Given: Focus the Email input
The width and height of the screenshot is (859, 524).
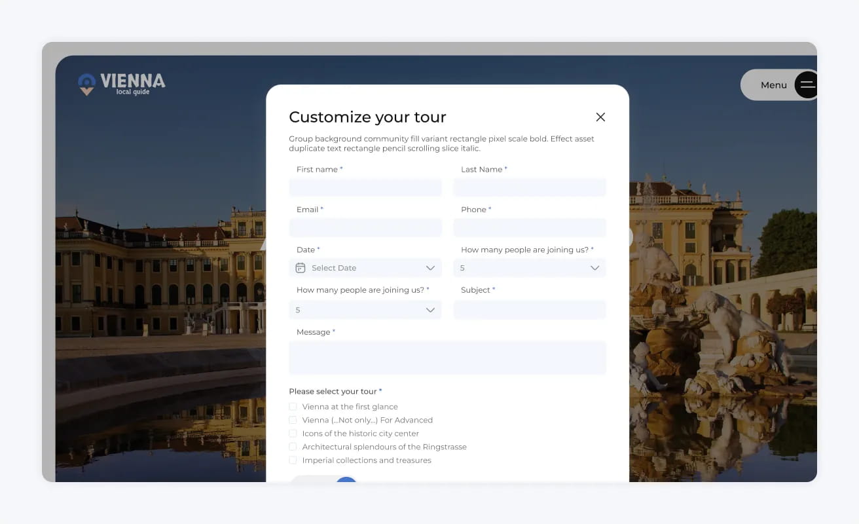Looking at the screenshot, I should [365, 227].
